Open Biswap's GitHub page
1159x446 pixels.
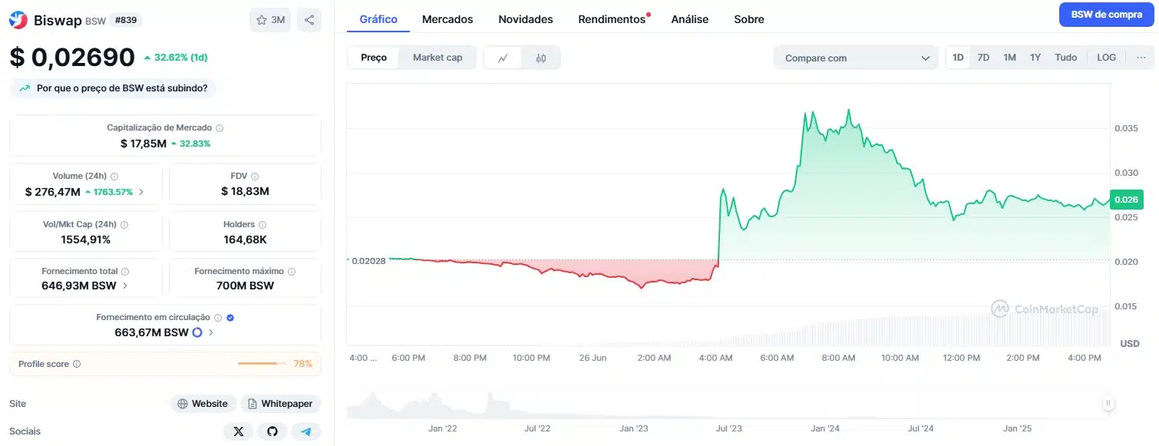point(272,431)
